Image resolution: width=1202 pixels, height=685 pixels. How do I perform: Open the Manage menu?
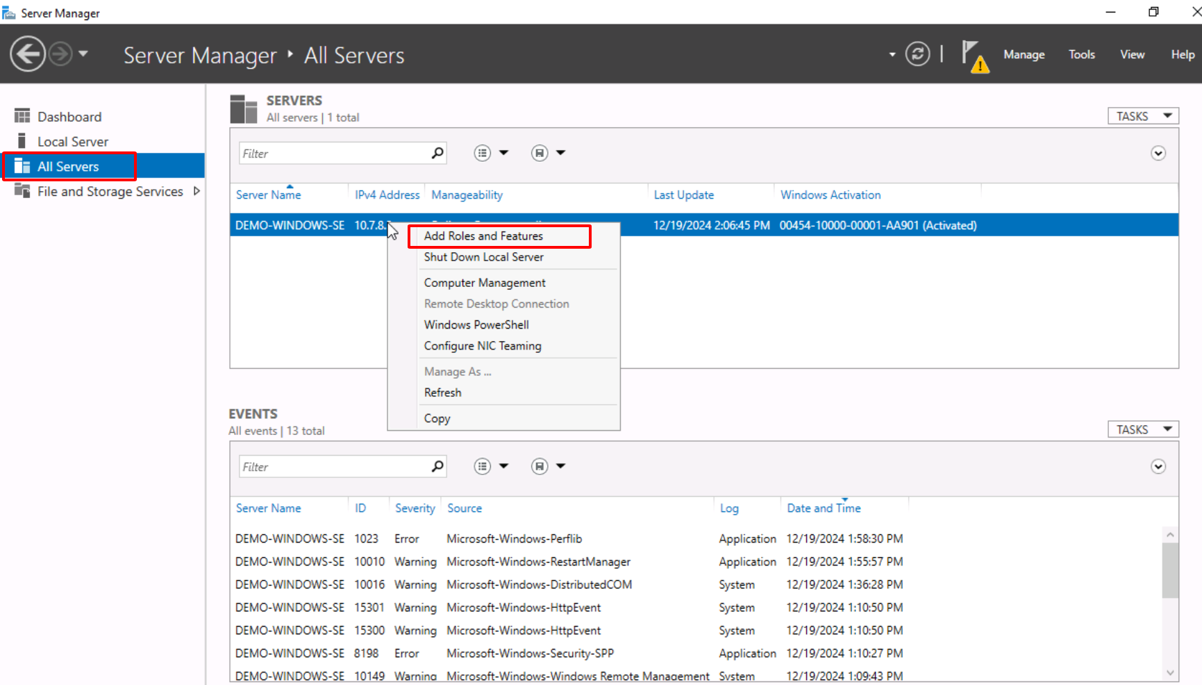[x=1024, y=54]
